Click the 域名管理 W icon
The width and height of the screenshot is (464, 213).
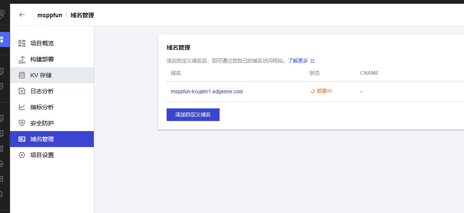(22, 139)
